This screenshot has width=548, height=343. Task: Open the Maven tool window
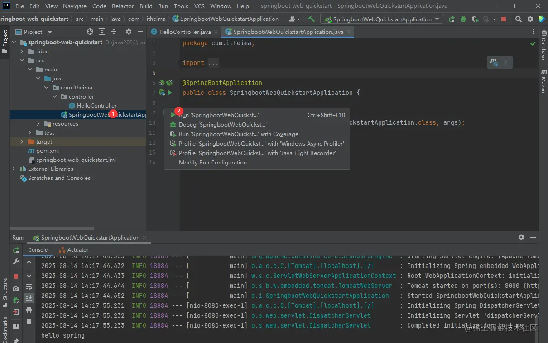(543, 81)
